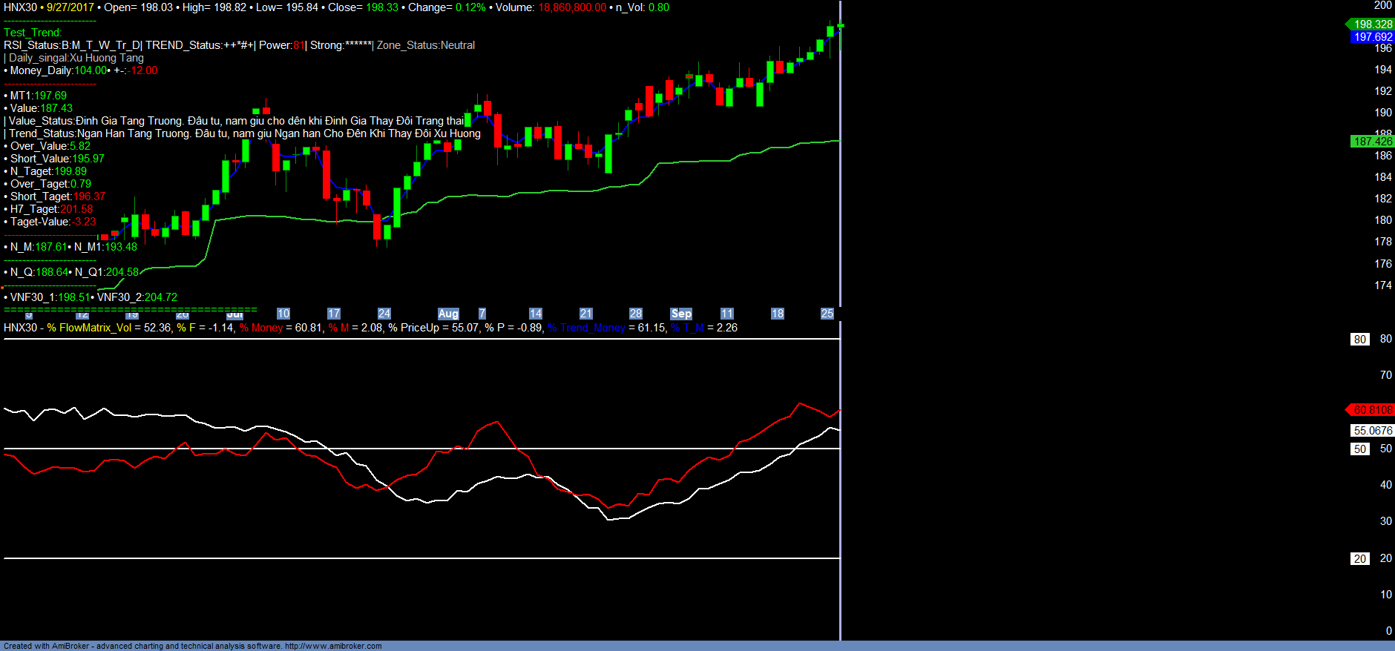The height and width of the screenshot is (651, 1395).
Task: Click the boxed 20 level label
Action: coord(1359,559)
